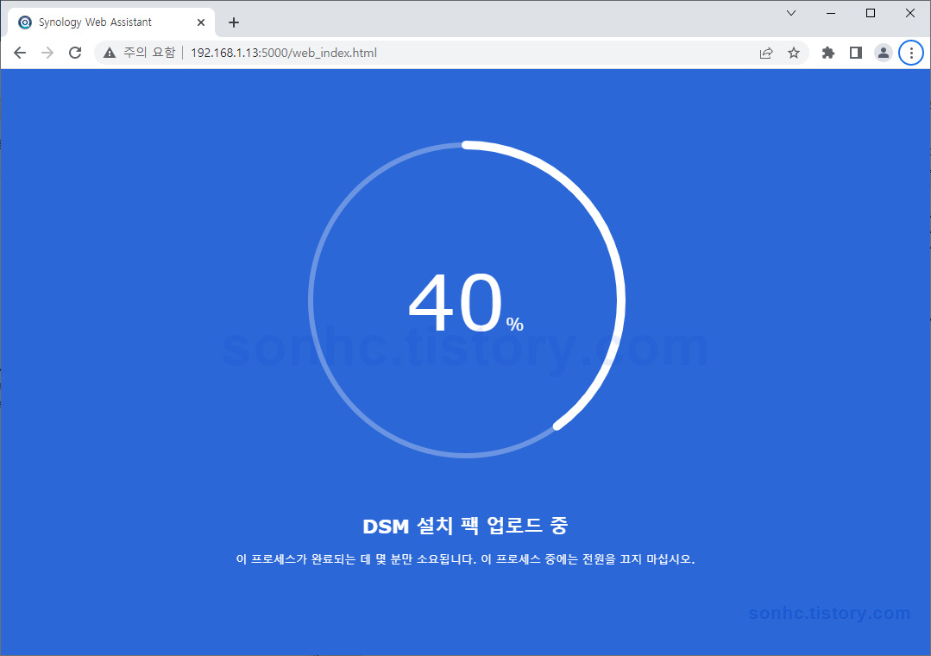Close the browser window
931x656 pixels.
click(909, 13)
